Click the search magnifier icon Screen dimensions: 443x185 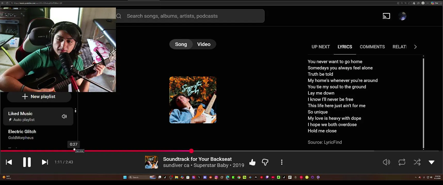[x=119, y=16]
